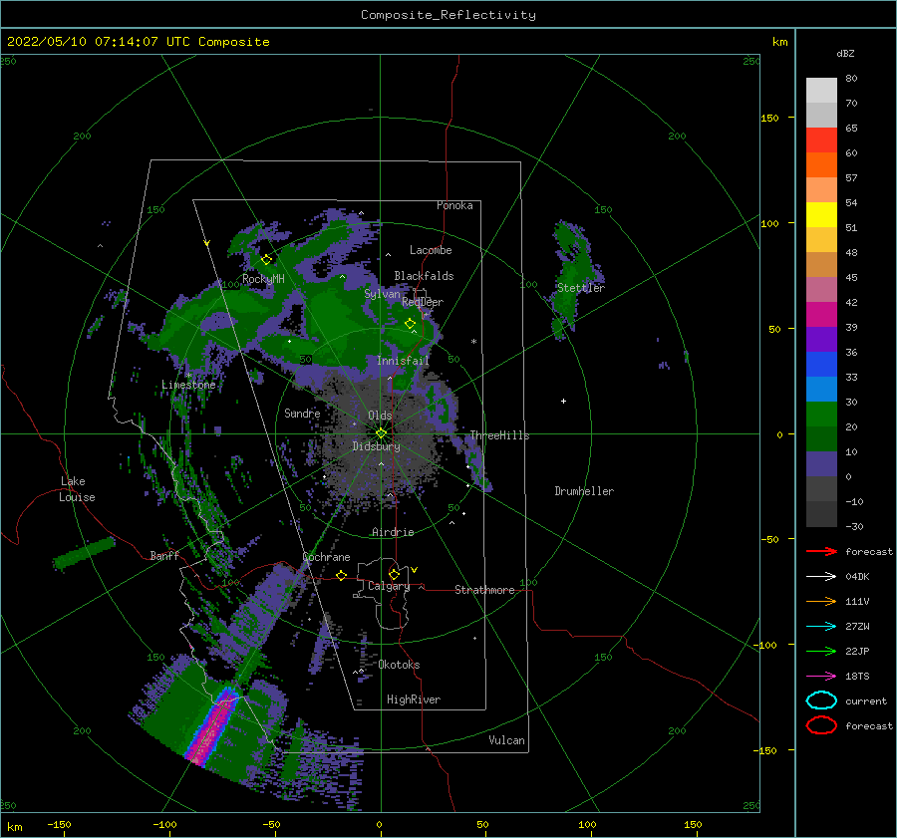
Task: Click the 51 dBZ yellow color swatch
Action: pyautogui.click(x=821, y=215)
